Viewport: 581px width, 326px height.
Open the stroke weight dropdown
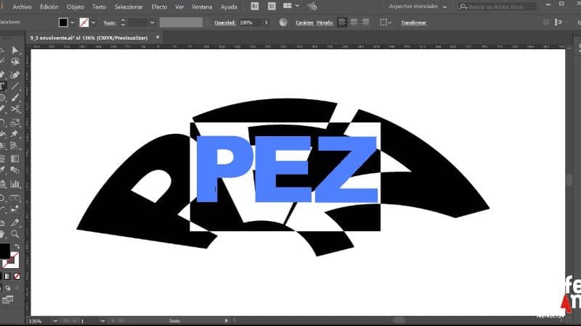(152, 22)
